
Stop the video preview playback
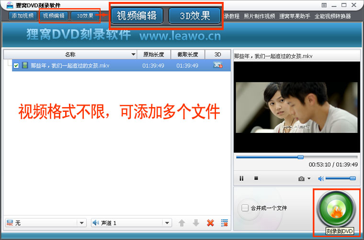(256, 178)
